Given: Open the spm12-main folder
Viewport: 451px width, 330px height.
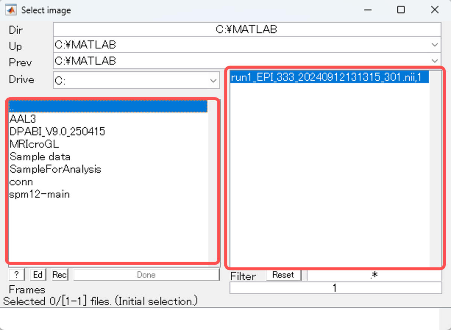Looking at the screenshot, I should click(39, 194).
